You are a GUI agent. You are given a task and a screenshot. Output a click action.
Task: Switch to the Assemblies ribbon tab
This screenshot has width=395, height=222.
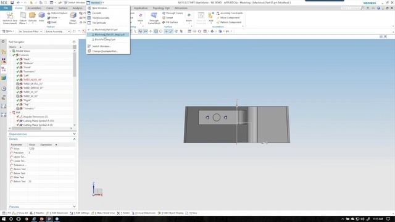[35, 8]
